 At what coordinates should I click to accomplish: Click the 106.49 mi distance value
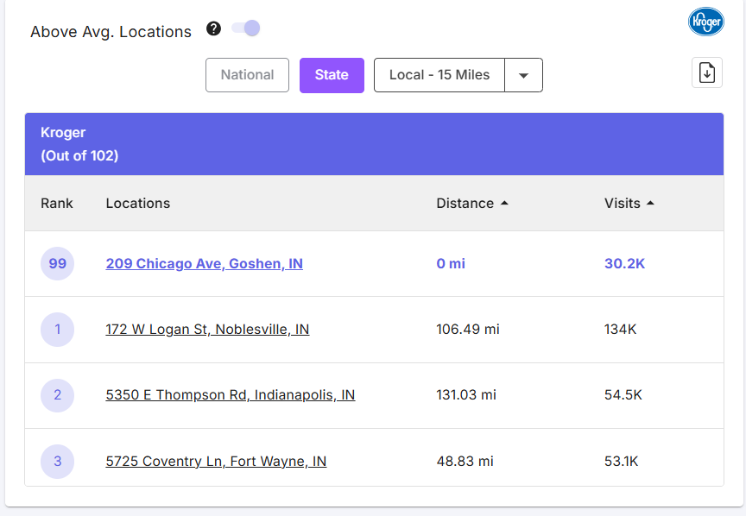point(468,329)
